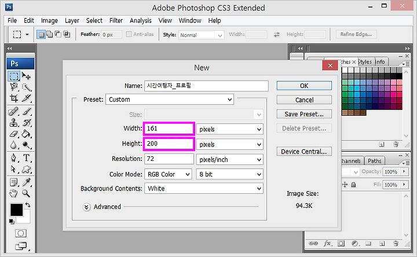Select the Crop tool
The height and width of the screenshot is (257, 417).
[13, 98]
